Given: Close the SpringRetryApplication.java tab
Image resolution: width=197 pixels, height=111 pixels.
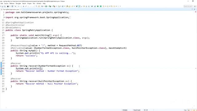Looking at the screenshot, I should click(x=20, y=10).
